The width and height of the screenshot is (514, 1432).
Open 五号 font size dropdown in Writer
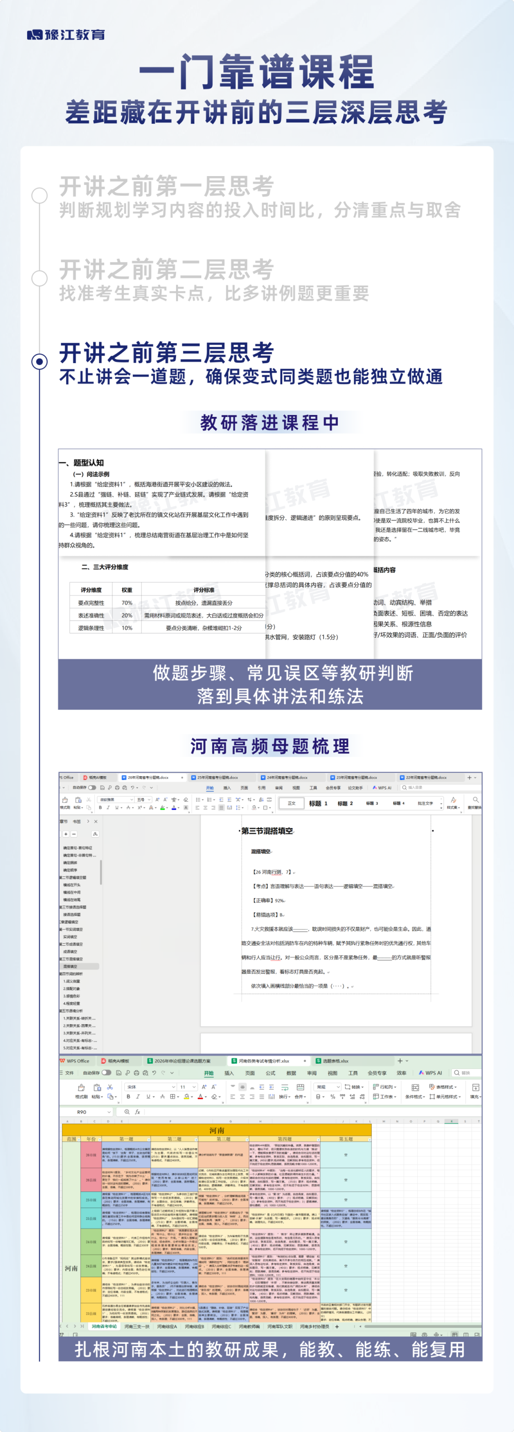(143, 800)
